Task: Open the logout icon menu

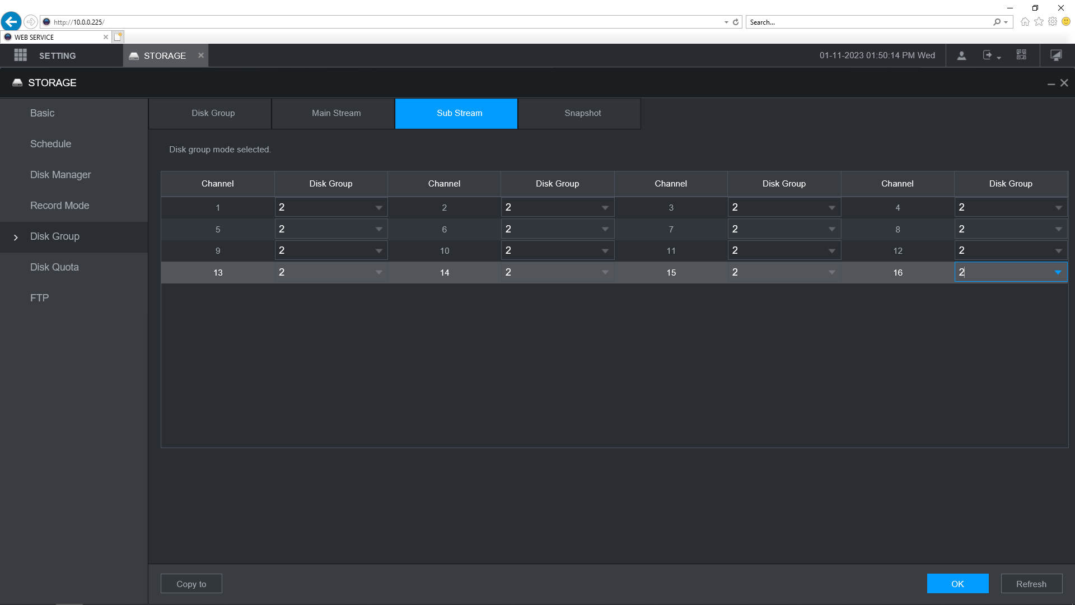Action: (x=991, y=55)
